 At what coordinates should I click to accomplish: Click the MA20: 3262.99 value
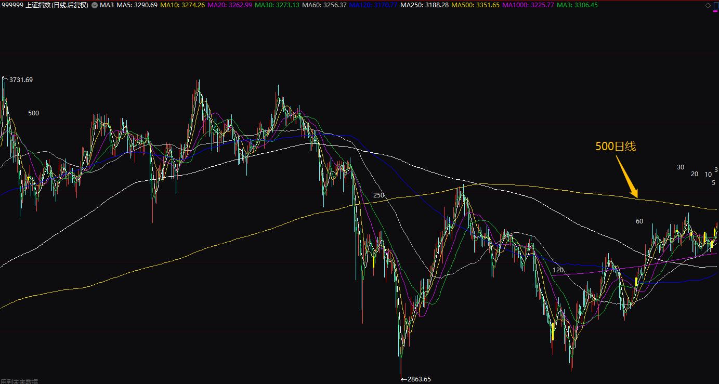pos(229,5)
